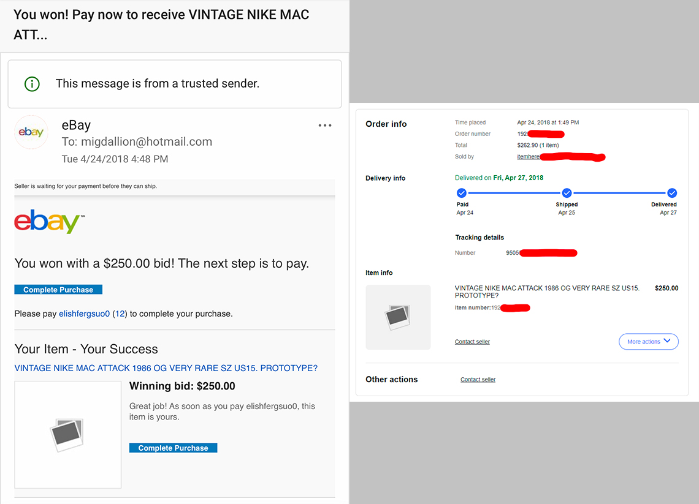Click the Shipped step checkmark
This screenshot has width=699, height=504.
pos(567,193)
